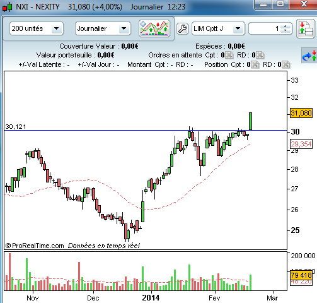The height and width of the screenshot is (303, 317).
Task: Click the Dec label on the time axis
Action: tap(93, 298)
